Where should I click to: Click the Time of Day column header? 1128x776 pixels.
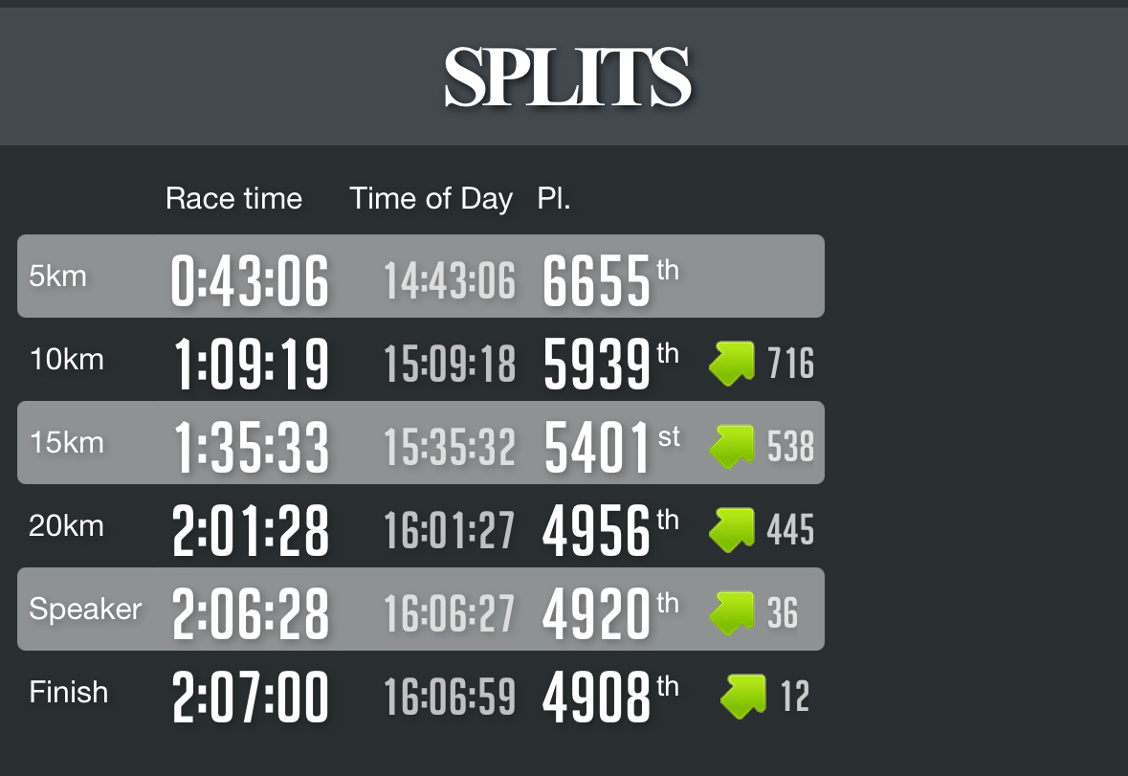431,199
